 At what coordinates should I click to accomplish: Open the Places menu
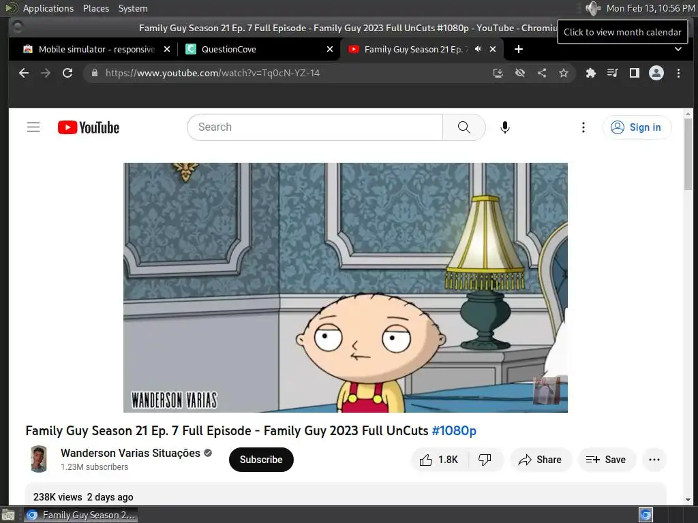[x=96, y=8]
